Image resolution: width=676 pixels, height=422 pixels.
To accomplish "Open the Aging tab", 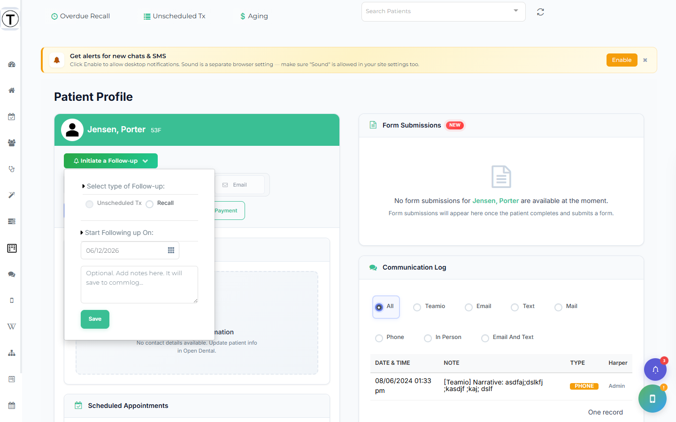I will click(254, 16).
